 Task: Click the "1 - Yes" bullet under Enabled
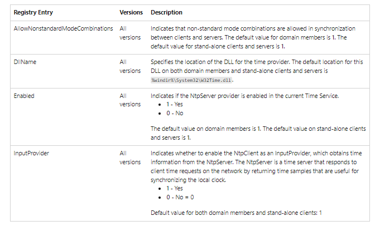pyautogui.click(x=174, y=105)
